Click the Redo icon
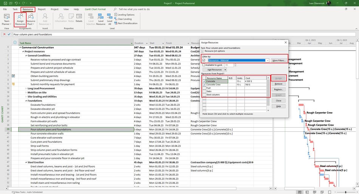 click(23, 3)
